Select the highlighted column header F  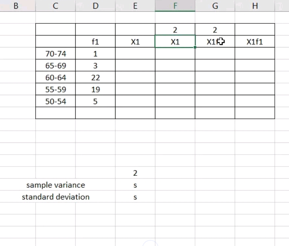[x=175, y=6]
